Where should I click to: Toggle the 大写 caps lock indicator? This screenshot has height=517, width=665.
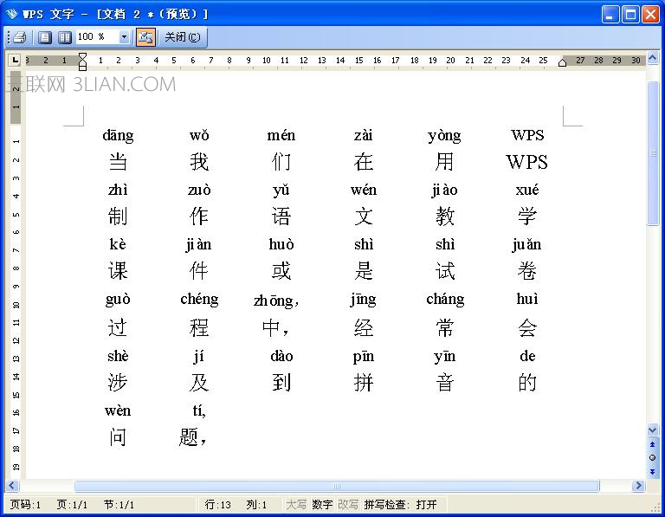pyautogui.click(x=296, y=505)
